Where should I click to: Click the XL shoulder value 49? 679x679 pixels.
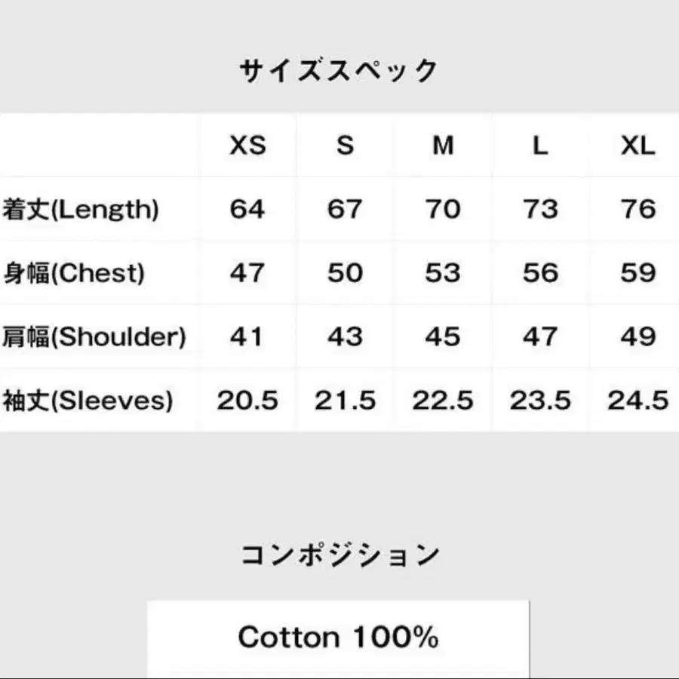click(638, 336)
